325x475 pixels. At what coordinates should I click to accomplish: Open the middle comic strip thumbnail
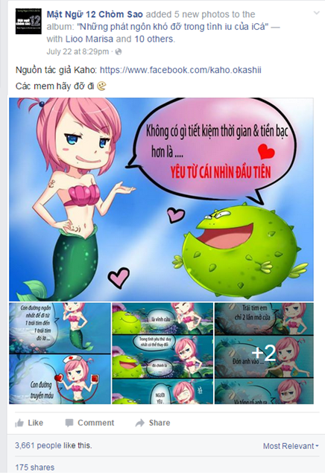point(162,353)
